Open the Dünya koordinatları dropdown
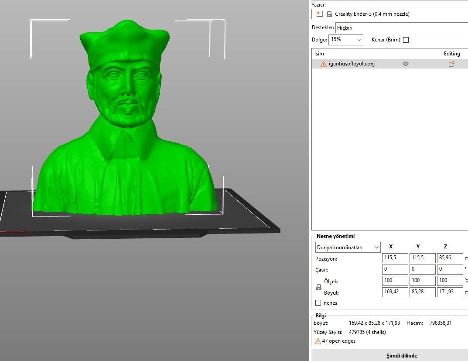This screenshot has width=468, height=361. pos(348,247)
